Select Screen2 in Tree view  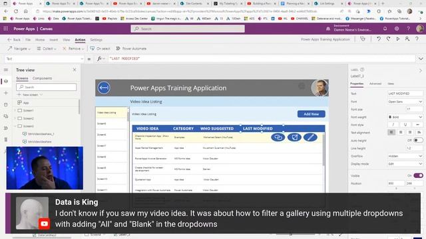click(29, 118)
